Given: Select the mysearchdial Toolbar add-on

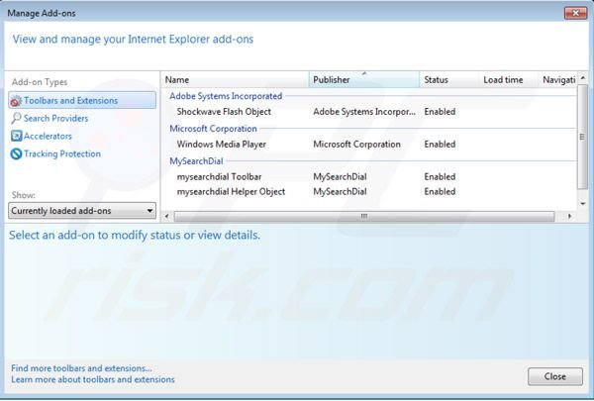Looking at the screenshot, I should (219, 177).
